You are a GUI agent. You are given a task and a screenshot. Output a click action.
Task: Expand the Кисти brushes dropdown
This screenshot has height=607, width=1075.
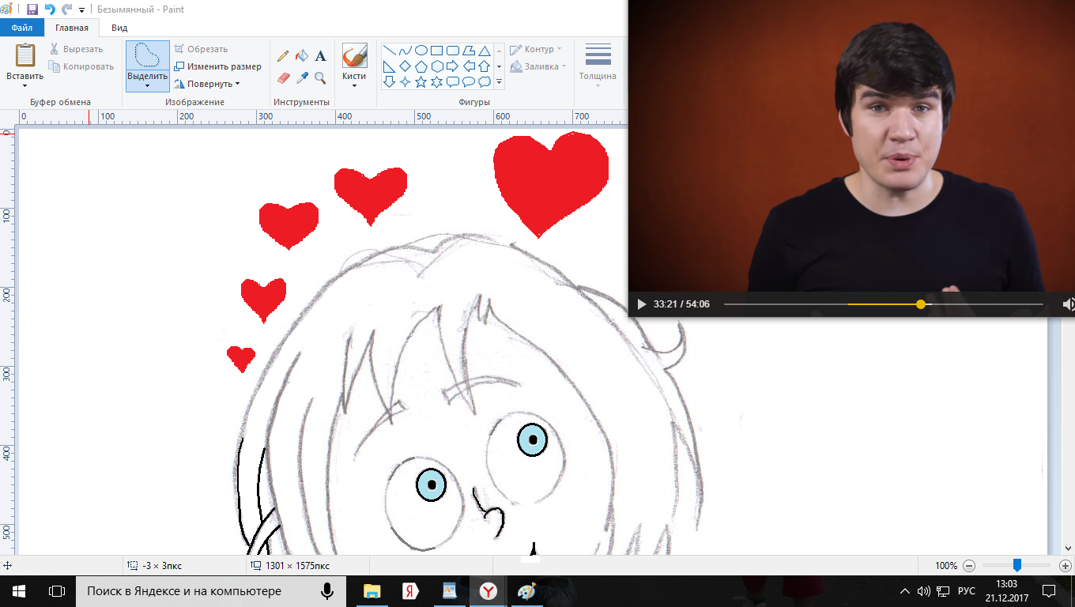tap(354, 85)
